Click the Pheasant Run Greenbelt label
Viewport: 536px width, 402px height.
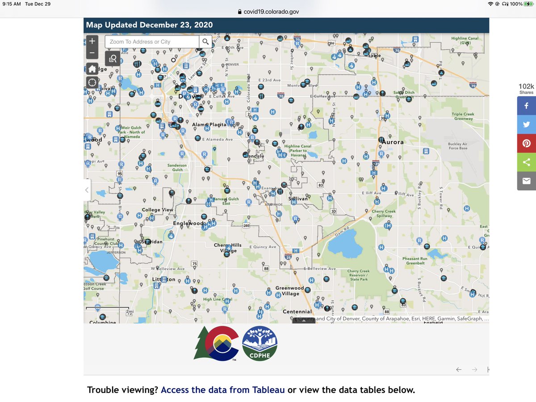click(x=415, y=261)
